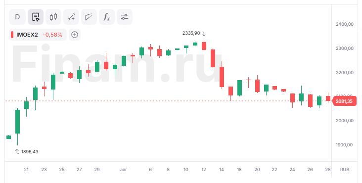Screen dimensions: 362x183
Task: Click the IMOEX2 red color swatch
Action: pos(12,35)
